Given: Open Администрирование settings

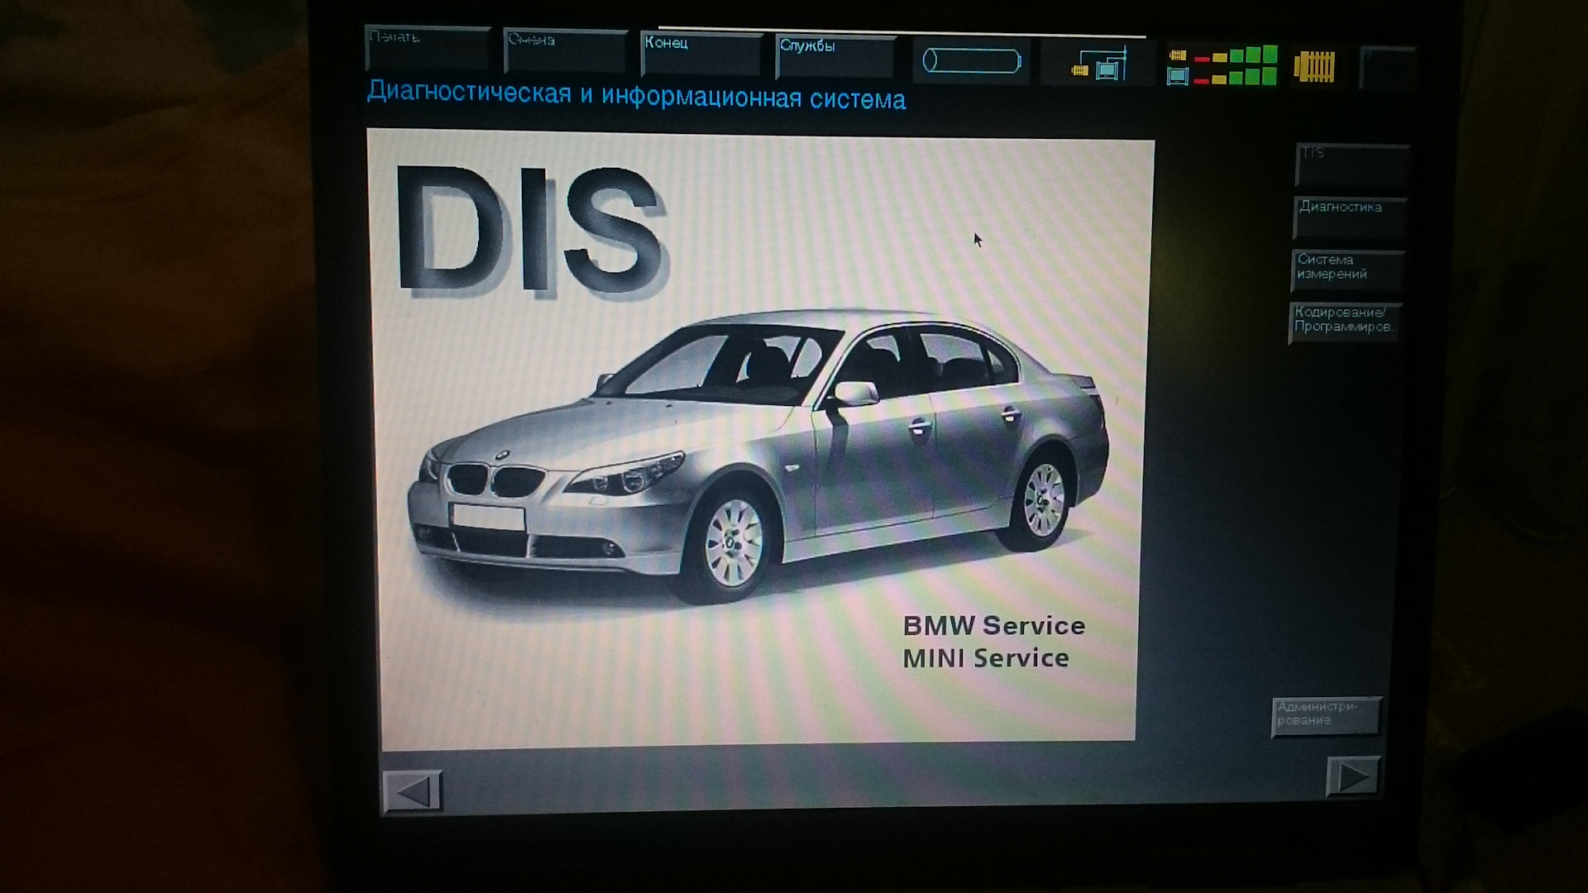Looking at the screenshot, I should click(1326, 717).
